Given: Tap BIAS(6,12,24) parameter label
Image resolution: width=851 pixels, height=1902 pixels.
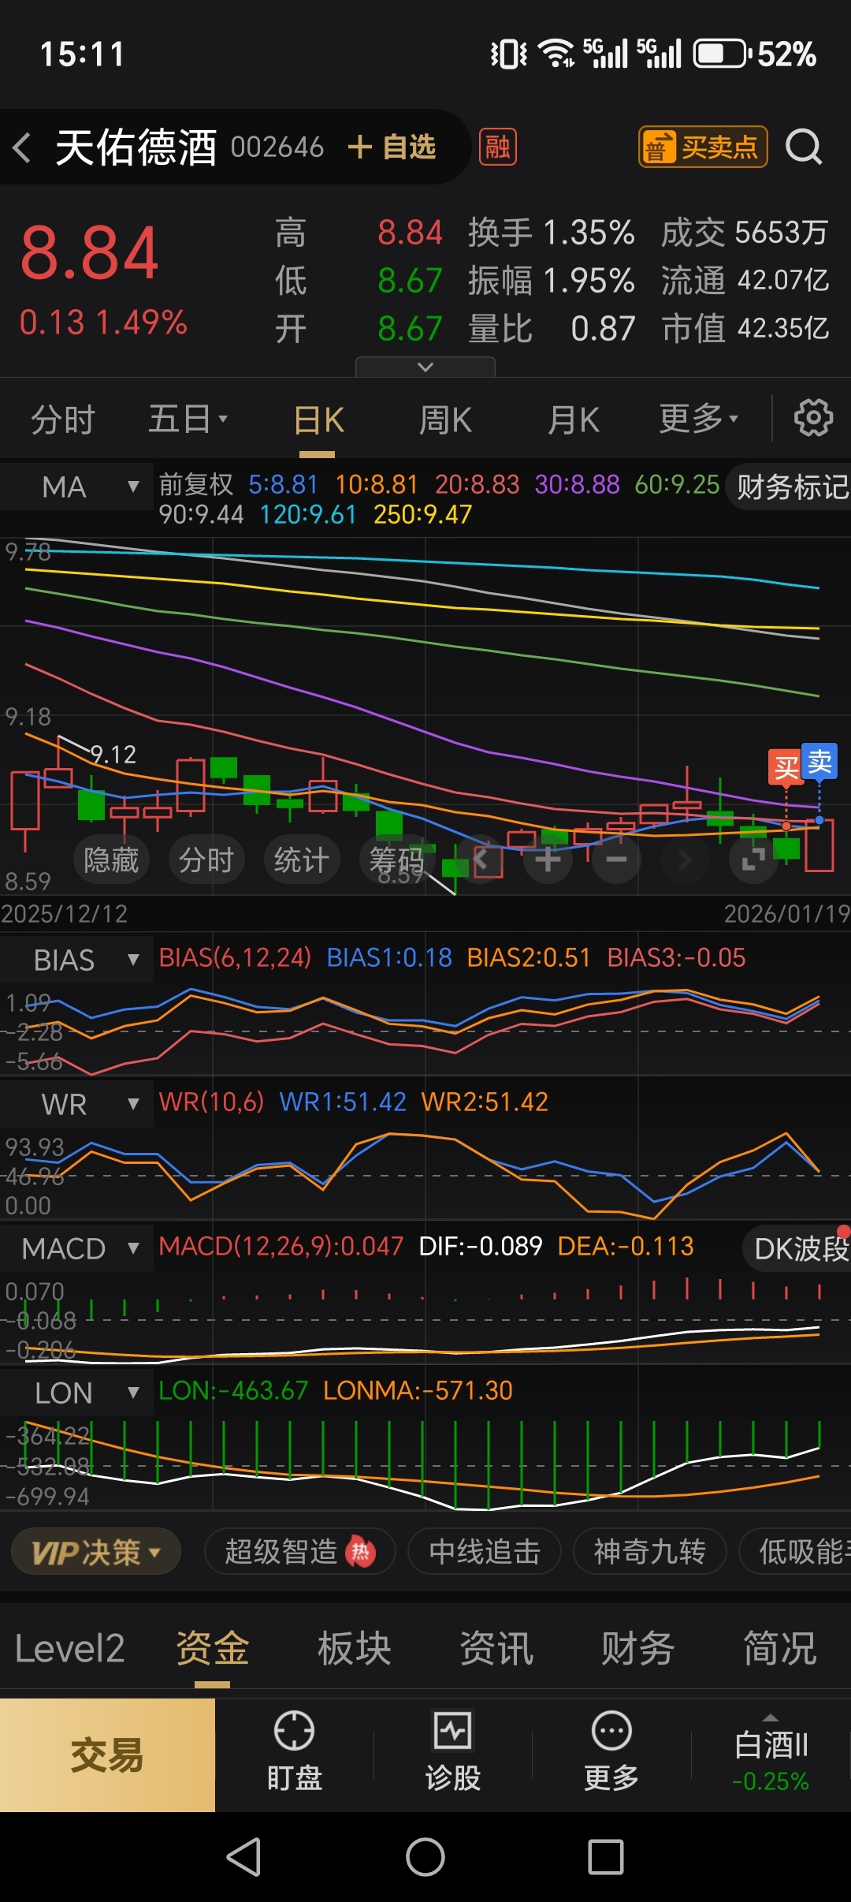Looking at the screenshot, I should [235, 957].
